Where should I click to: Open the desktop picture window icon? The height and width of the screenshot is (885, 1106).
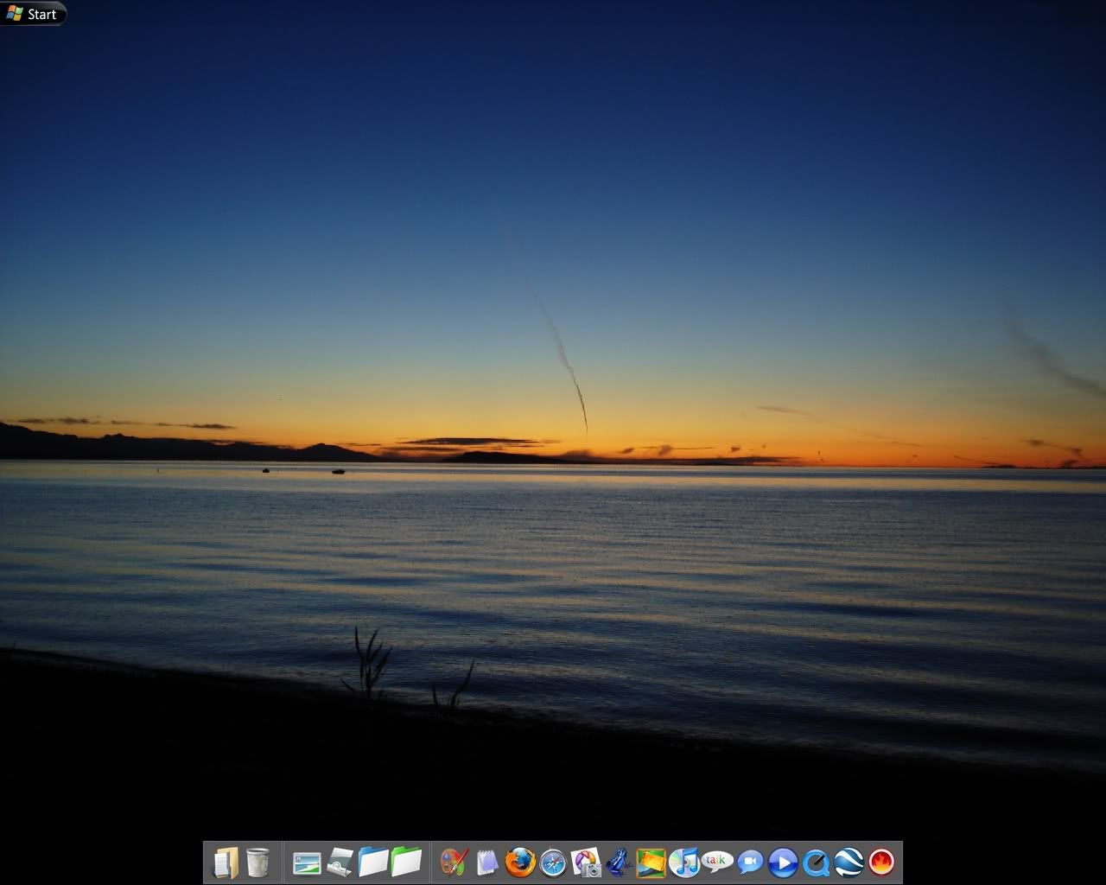tap(307, 863)
